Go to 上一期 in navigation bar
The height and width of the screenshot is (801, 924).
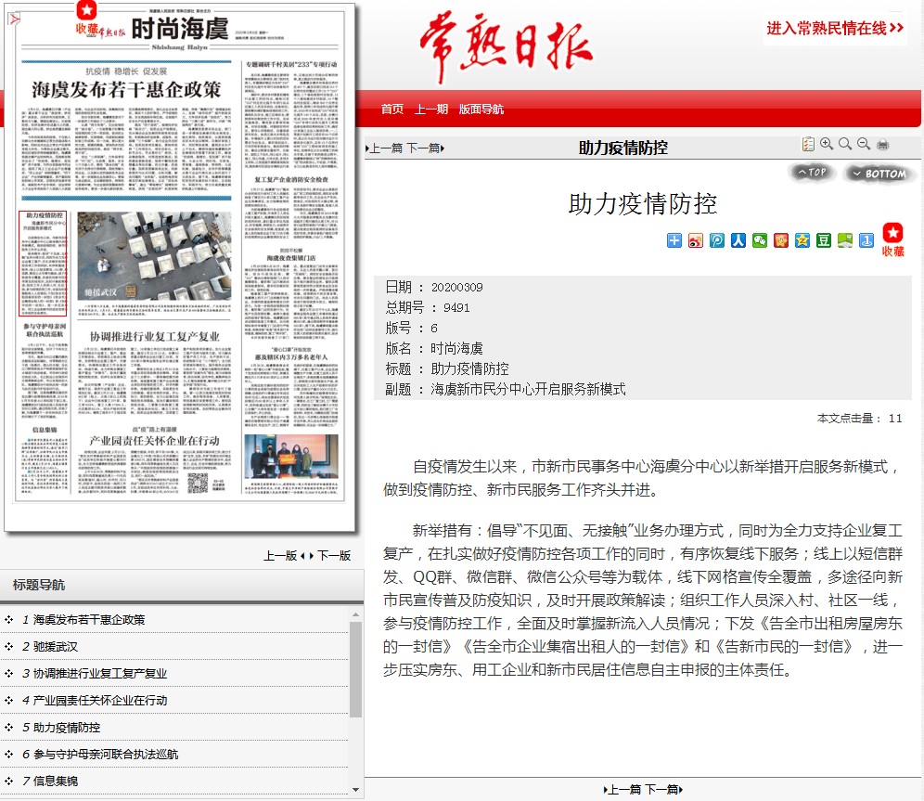click(x=430, y=109)
